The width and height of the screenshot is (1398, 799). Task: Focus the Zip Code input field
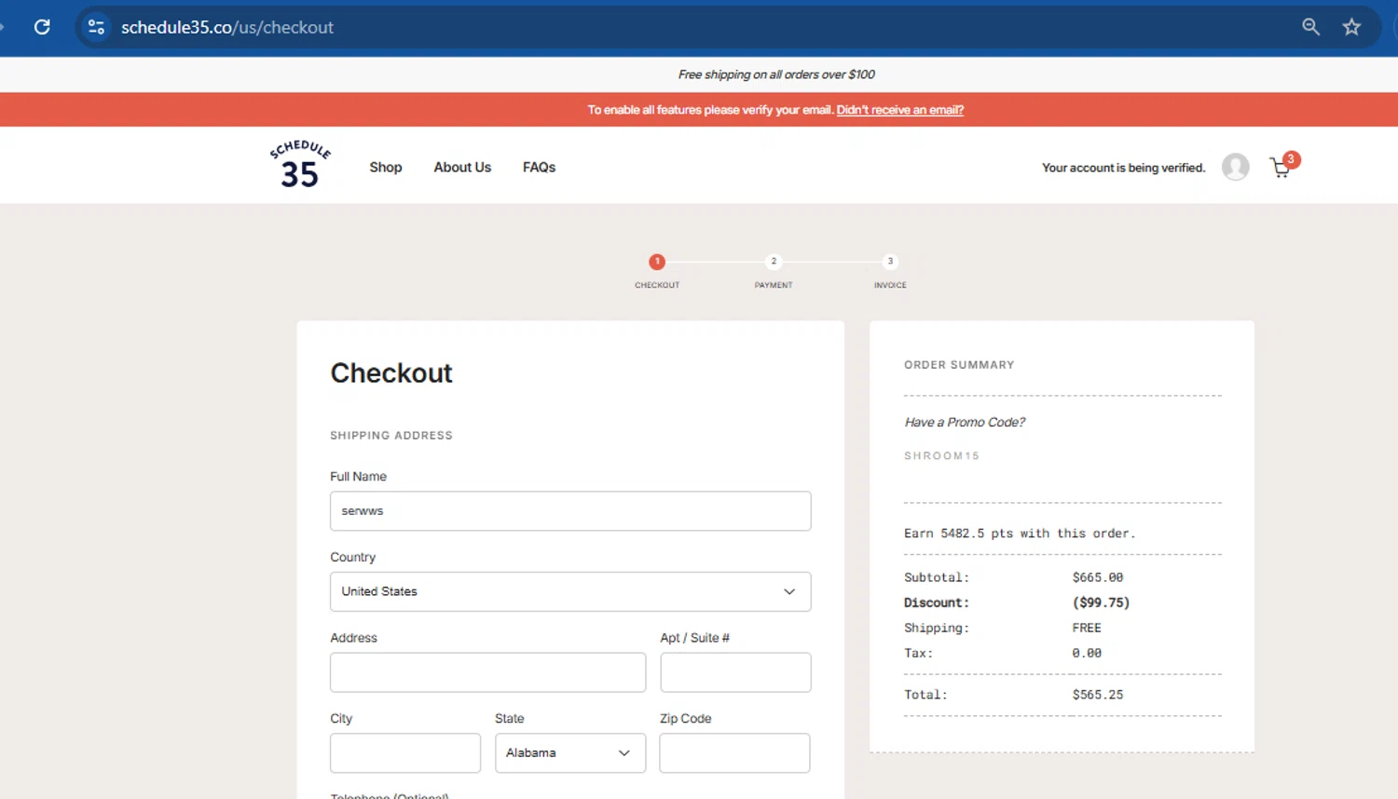click(x=734, y=752)
